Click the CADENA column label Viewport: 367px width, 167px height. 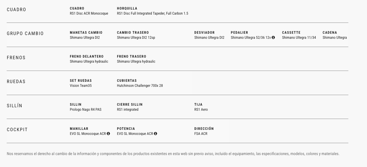coord(330,33)
